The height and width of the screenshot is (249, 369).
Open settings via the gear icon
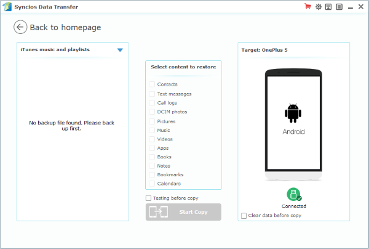(319, 7)
